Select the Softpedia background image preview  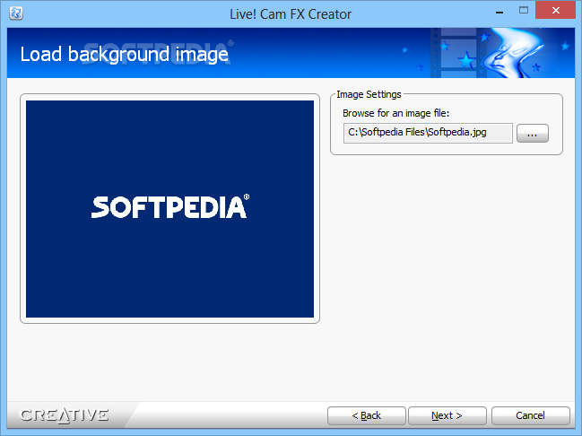170,209
